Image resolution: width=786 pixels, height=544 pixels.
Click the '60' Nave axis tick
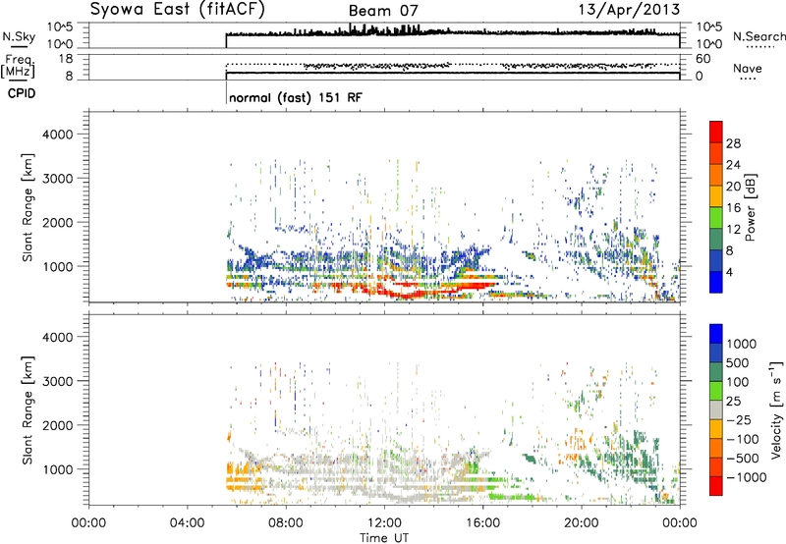click(x=703, y=59)
